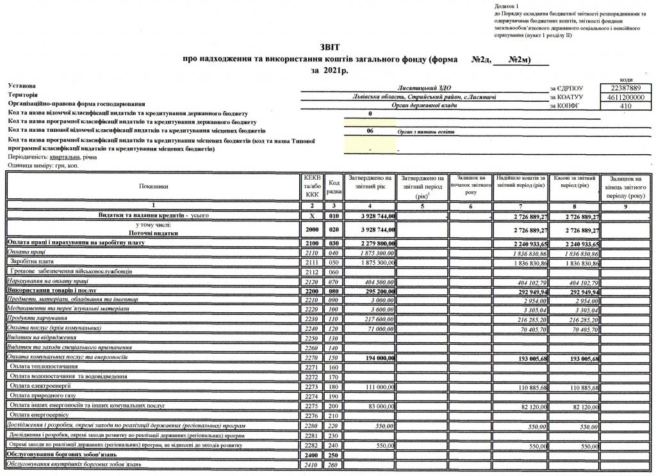Viewport: 656px width, 476px height.
Task: Select the Код рядка column header
Action: [x=333, y=186]
